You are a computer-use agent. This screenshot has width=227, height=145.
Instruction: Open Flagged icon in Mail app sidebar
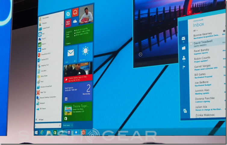184,67
